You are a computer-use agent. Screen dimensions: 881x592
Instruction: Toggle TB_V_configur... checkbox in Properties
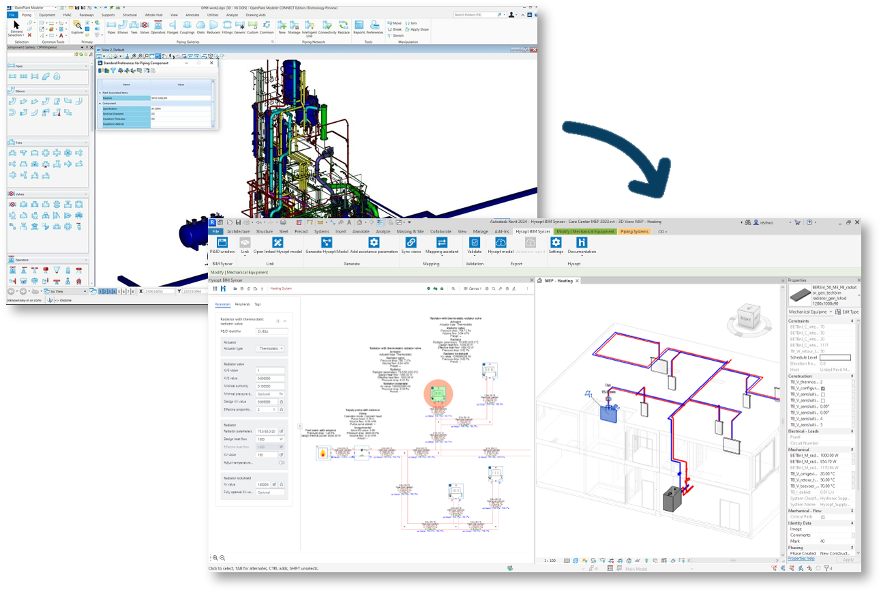(823, 389)
